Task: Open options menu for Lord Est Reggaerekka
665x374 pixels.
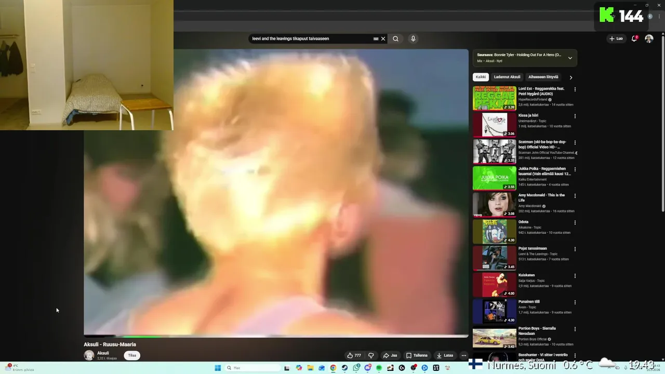Action: tap(575, 89)
